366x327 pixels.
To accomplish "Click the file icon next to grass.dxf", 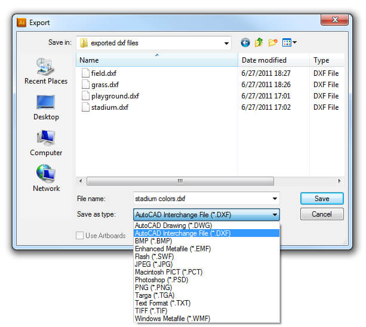I will (85, 84).
